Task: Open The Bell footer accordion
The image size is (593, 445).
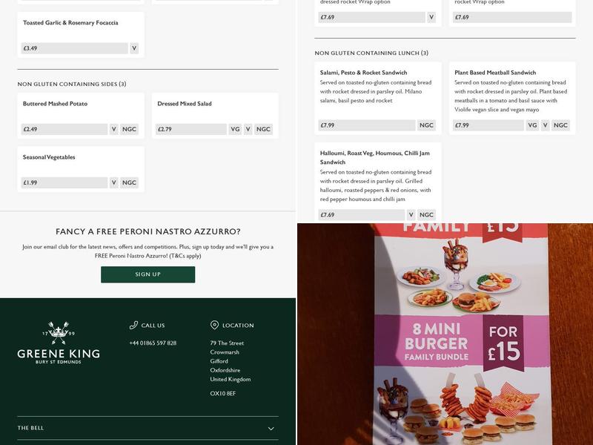Action: (148, 428)
